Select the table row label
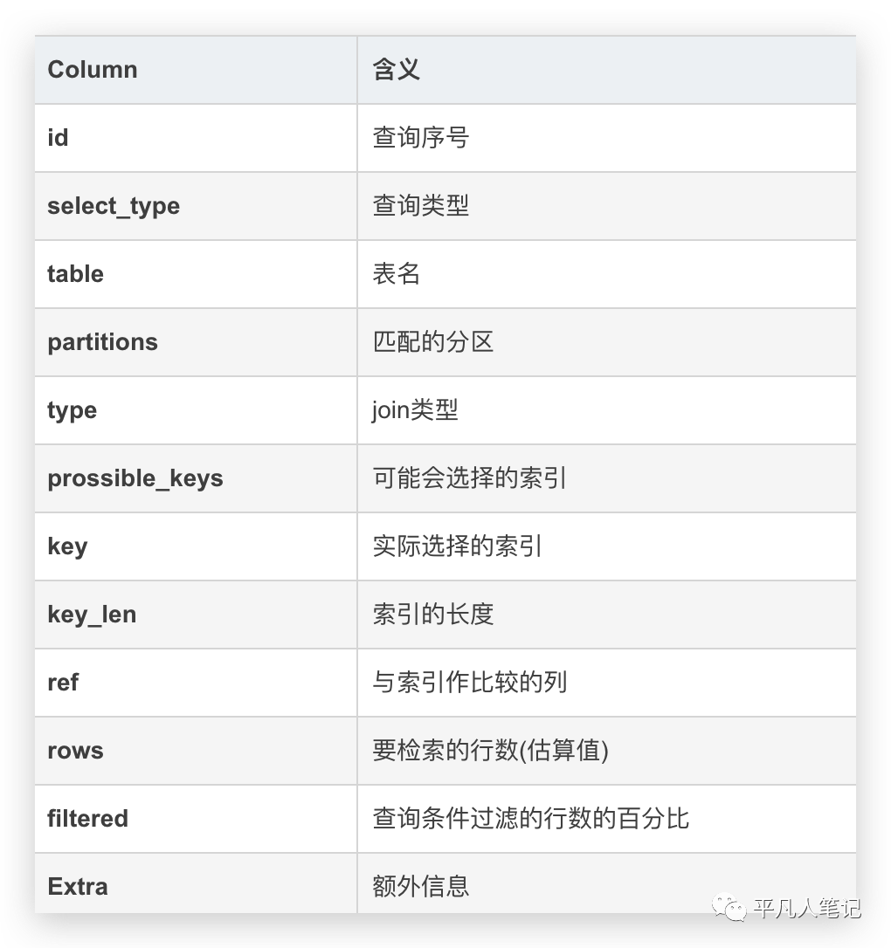This screenshot has width=891, height=948. [76, 274]
